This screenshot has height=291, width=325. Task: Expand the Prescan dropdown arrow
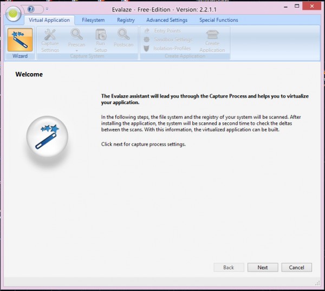click(x=77, y=50)
